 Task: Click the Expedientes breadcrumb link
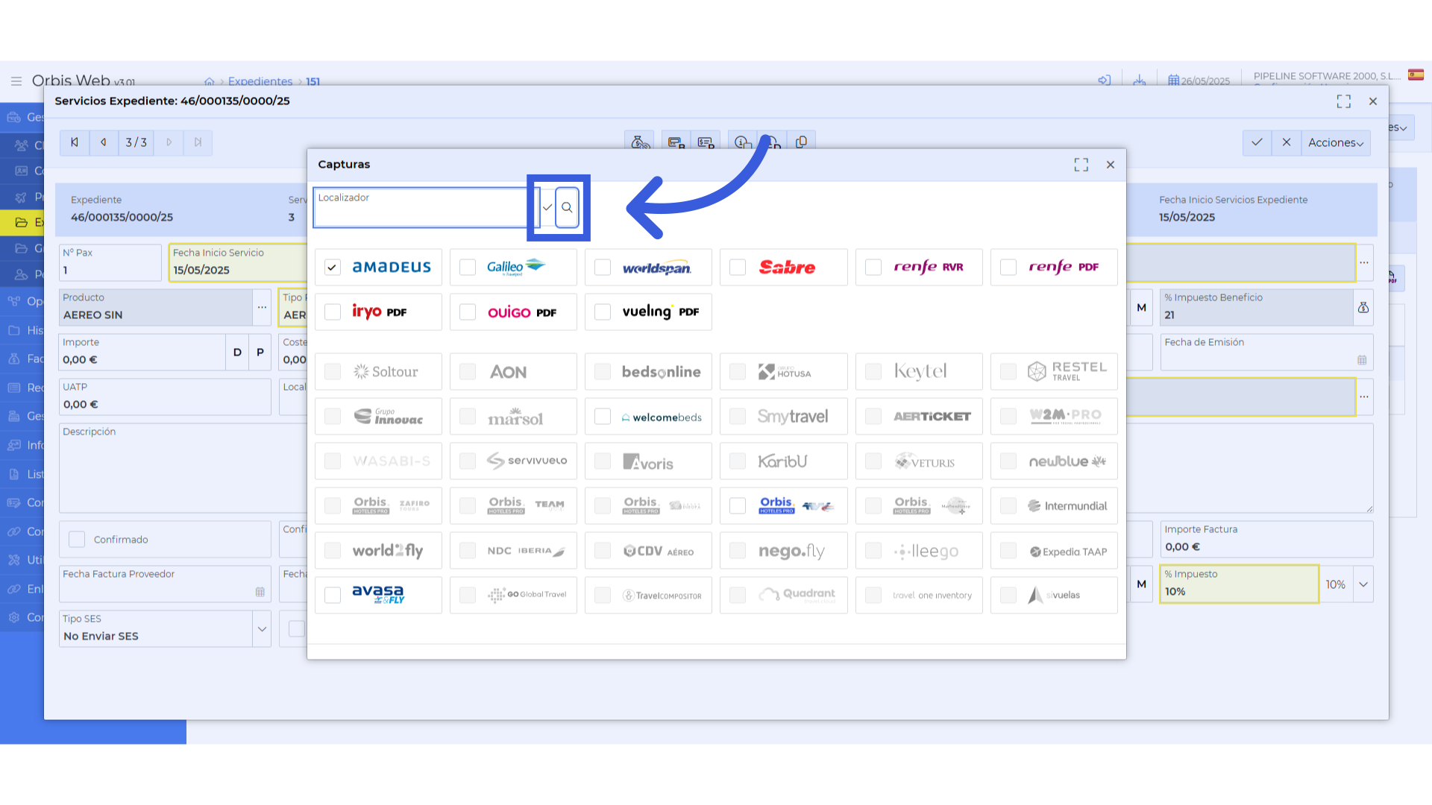click(260, 81)
